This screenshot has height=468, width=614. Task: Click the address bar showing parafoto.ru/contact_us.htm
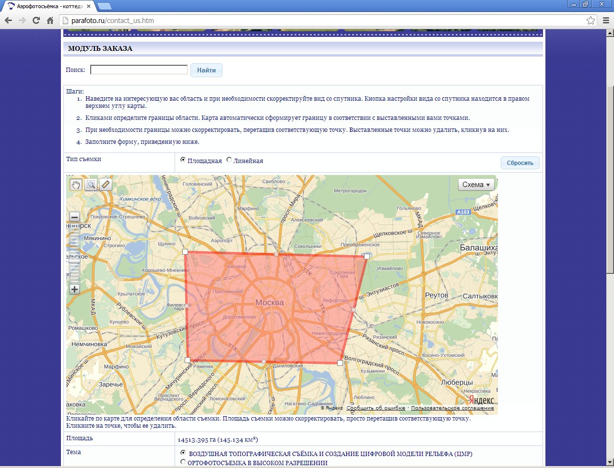tap(328, 21)
